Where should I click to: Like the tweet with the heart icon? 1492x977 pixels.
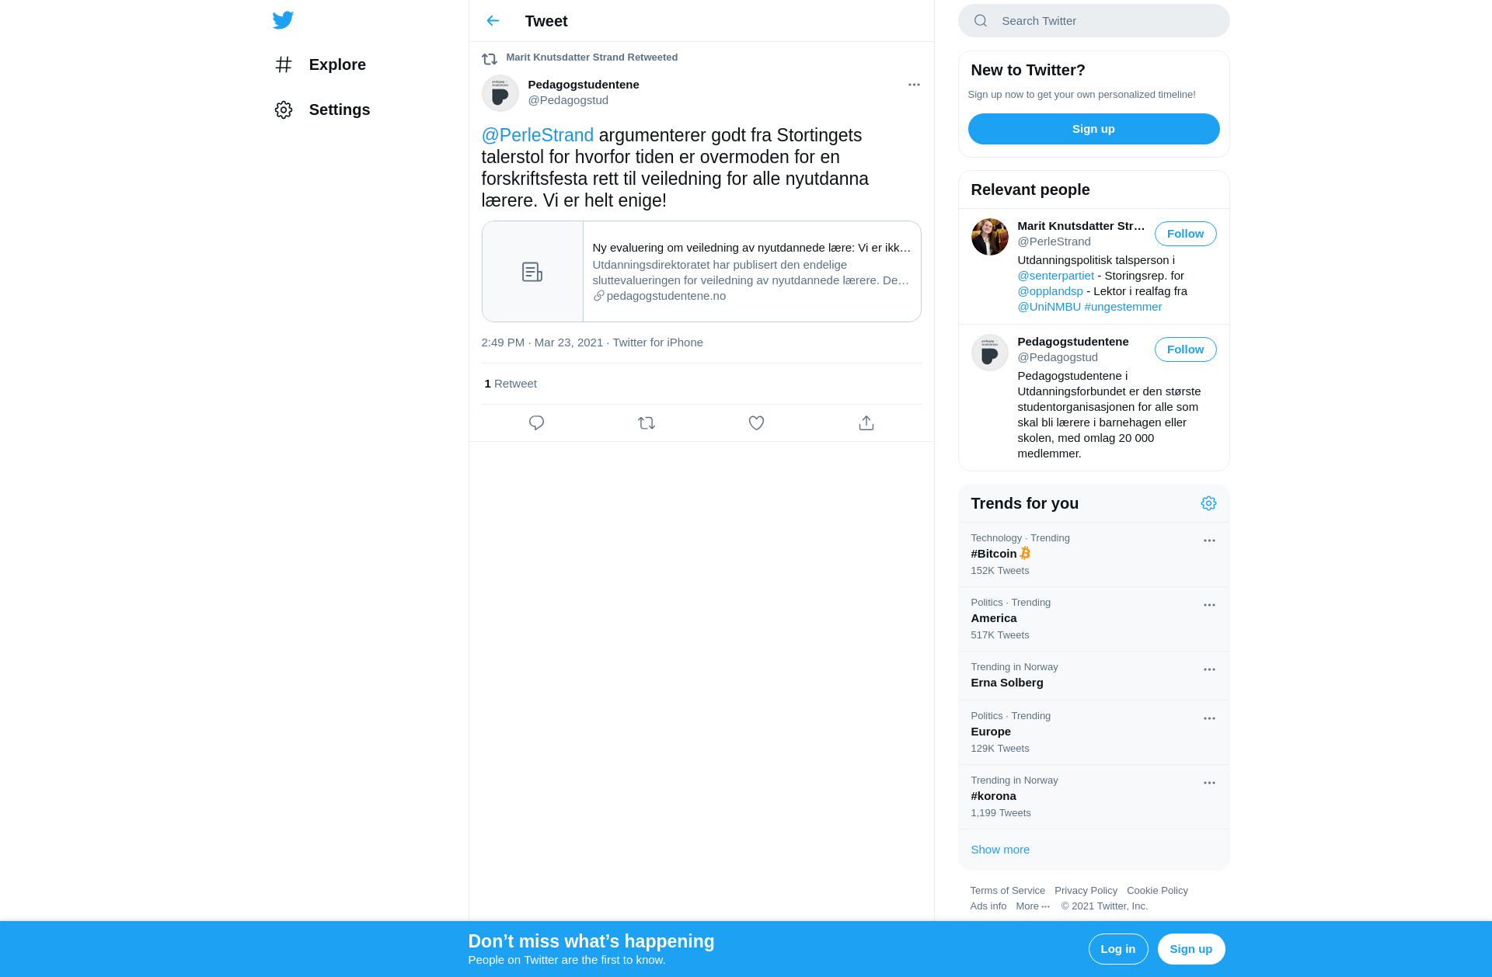tap(756, 423)
